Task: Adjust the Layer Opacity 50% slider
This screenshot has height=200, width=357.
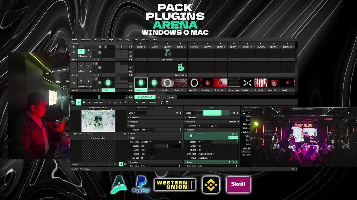Action: [x=167, y=146]
